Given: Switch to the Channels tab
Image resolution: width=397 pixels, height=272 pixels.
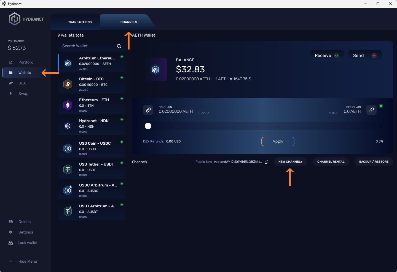Looking at the screenshot, I should (x=129, y=22).
